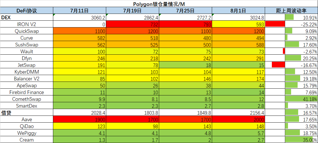Select DEX total 3024.8 cell
318x143 pixels.
point(238,18)
